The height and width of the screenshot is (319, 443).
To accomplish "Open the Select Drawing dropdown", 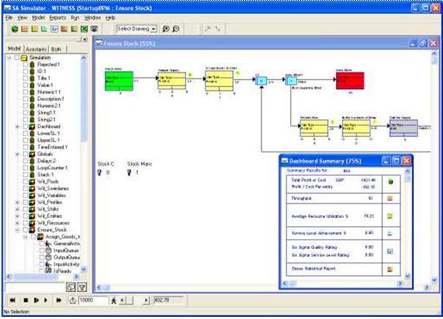I will 154,29.
